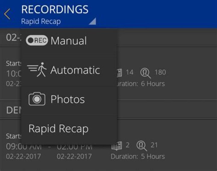
Task: Open the Rapid Recap filter selector in header
Action: pos(58,21)
